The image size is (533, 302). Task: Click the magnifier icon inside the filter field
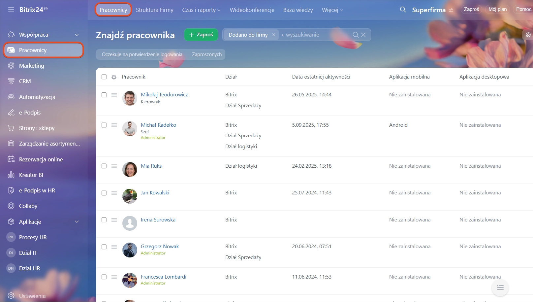tap(356, 35)
